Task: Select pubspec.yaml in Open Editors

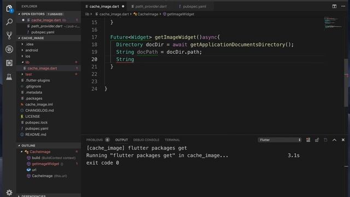Action: click(x=43, y=32)
